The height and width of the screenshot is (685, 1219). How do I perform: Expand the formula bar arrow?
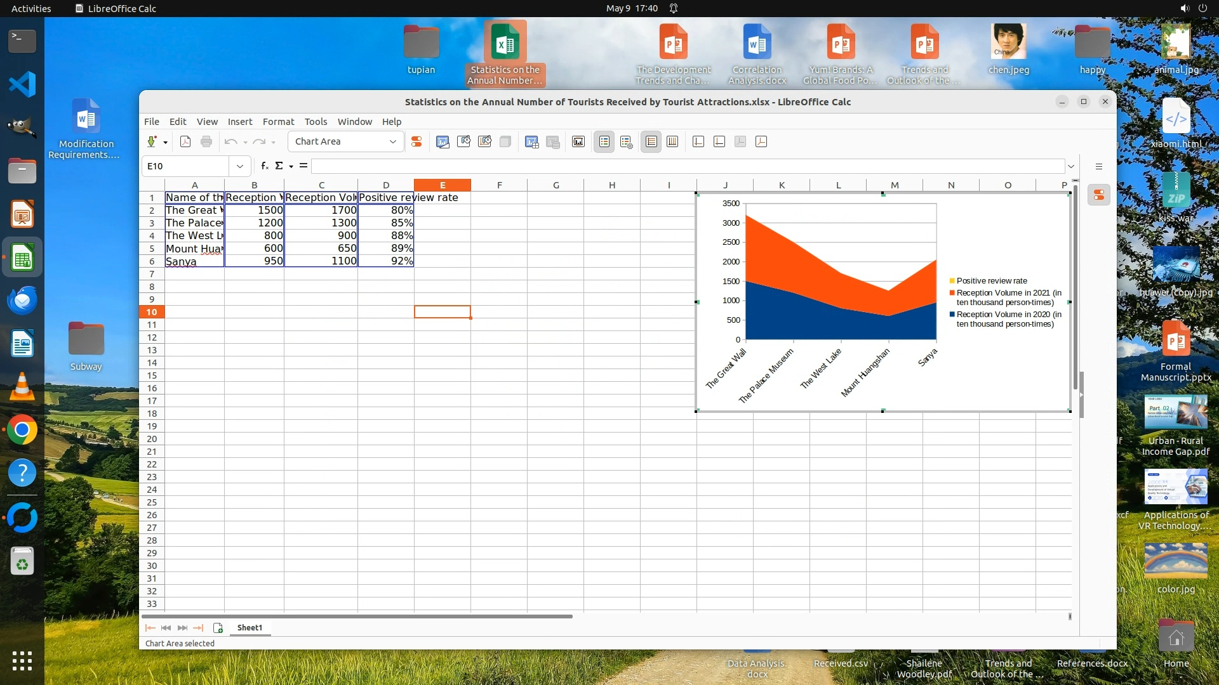[x=1071, y=166]
